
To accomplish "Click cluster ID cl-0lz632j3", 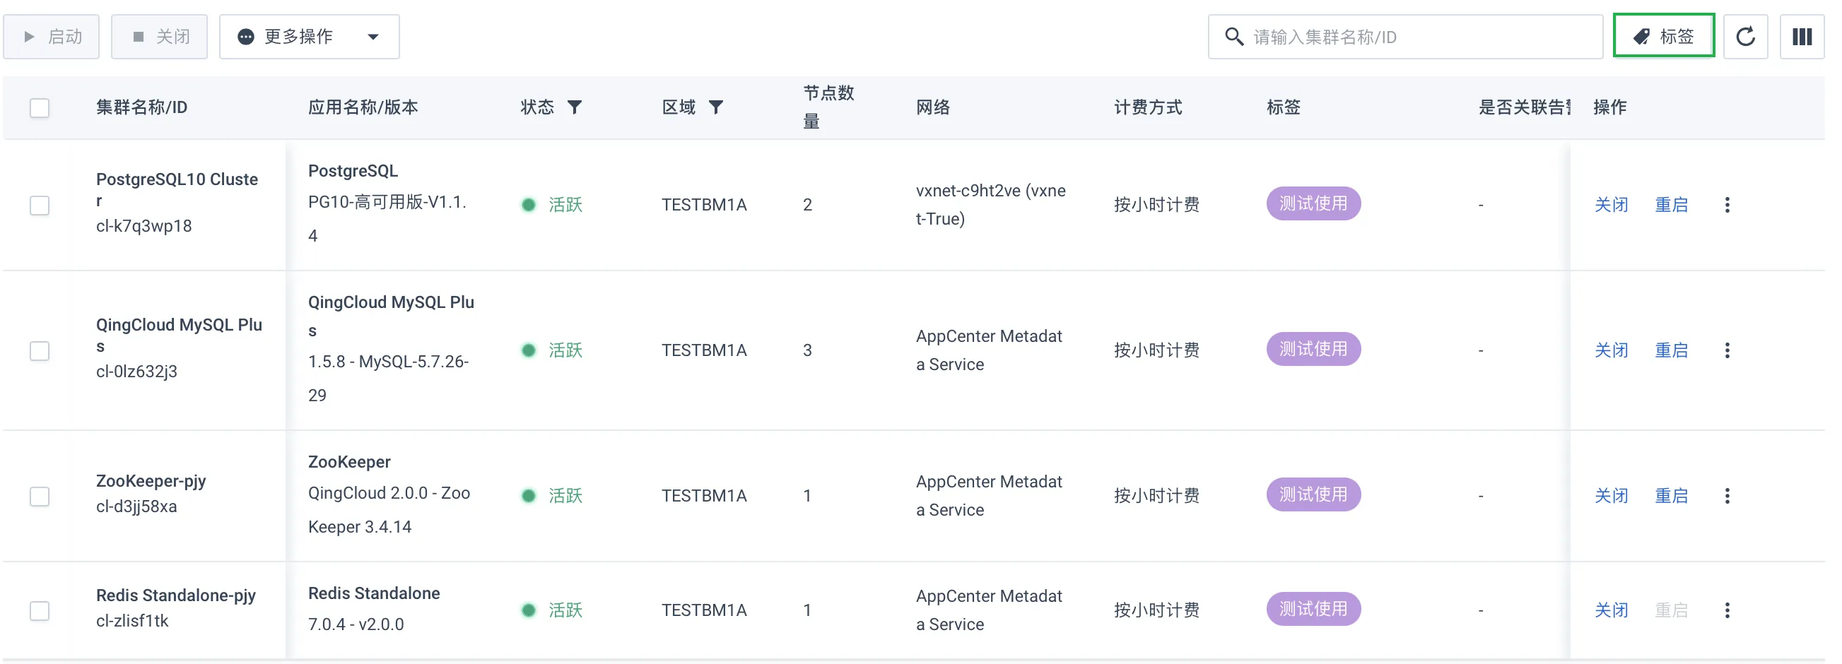I will coord(136,372).
